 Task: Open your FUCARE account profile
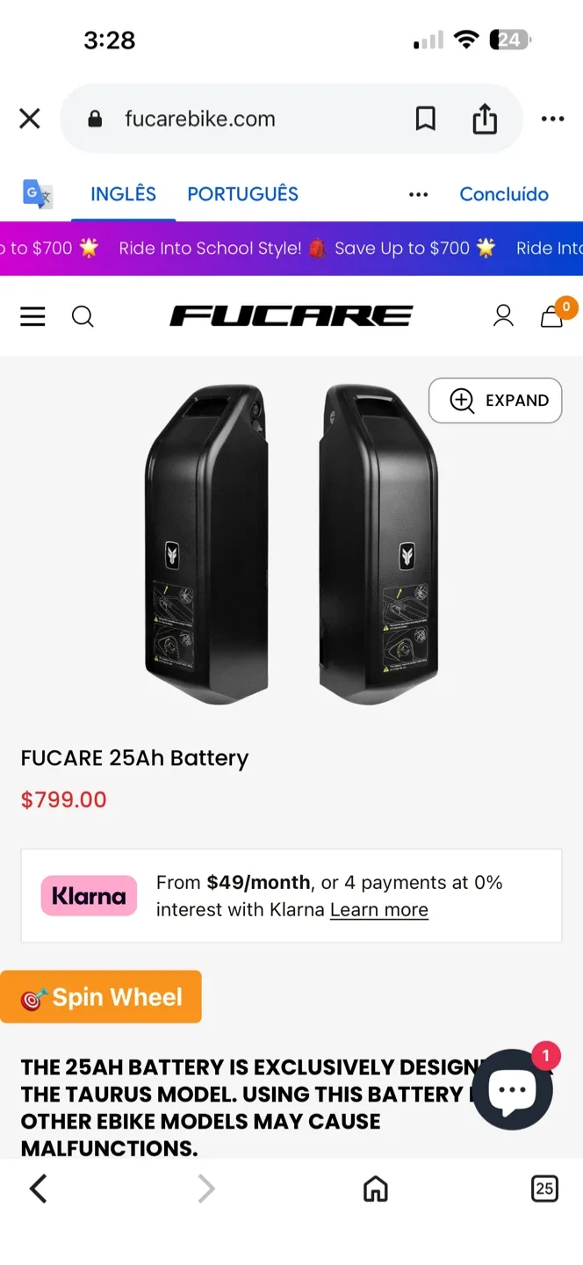[503, 316]
